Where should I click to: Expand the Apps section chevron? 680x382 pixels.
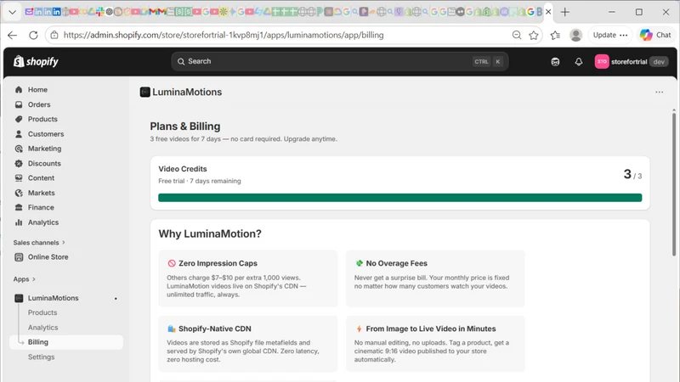pos(34,279)
